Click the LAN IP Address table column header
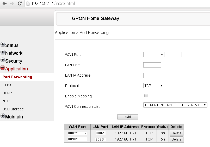The height and width of the screenshot is (147, 210). [x=126, y=127]
